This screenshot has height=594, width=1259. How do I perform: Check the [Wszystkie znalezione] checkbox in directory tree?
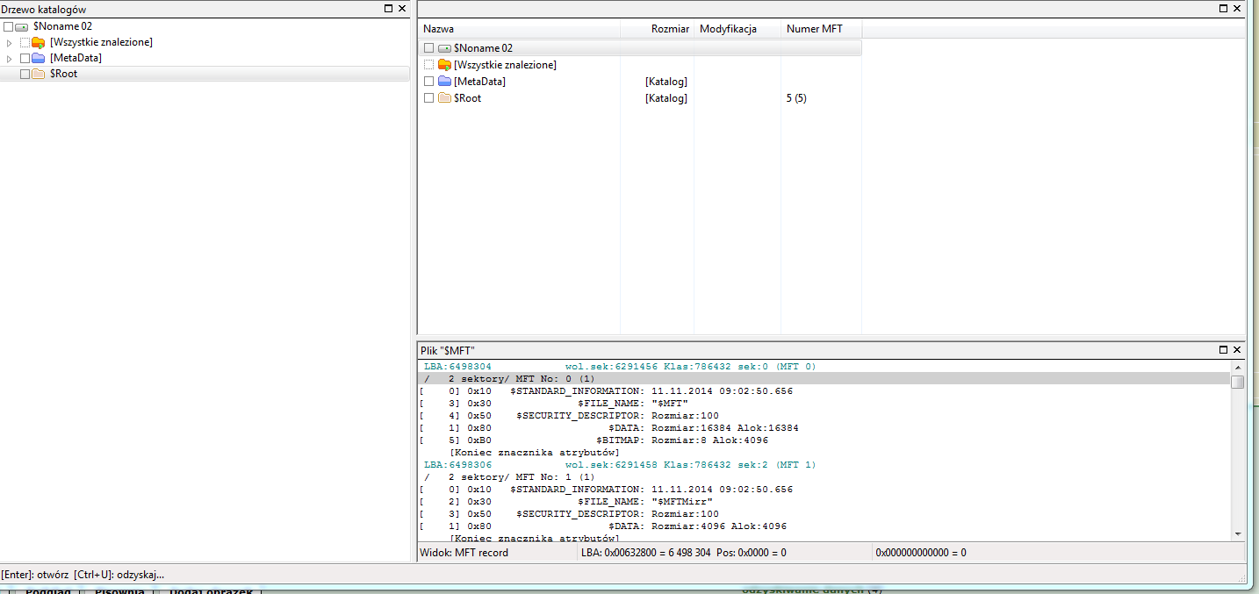pyautogui.click(x=25, y=42)
